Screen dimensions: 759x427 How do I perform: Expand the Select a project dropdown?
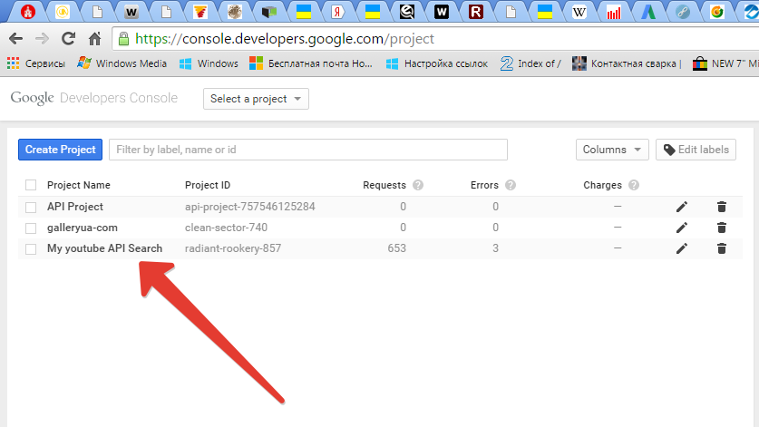[x=256, y=99]
